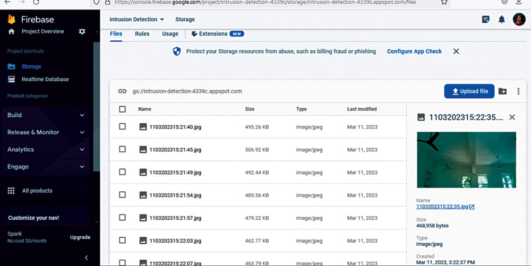Open the Intrusion Detection project dropdown

(x=137, y=20)
